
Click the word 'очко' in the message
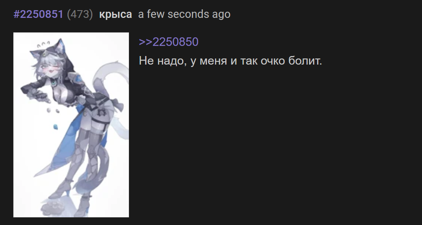[x=273, y=62]
